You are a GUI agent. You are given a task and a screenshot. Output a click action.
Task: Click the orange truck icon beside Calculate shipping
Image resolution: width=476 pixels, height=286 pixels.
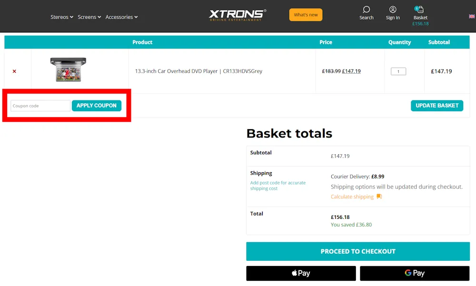pyautogui.click(x=378, y=197)
